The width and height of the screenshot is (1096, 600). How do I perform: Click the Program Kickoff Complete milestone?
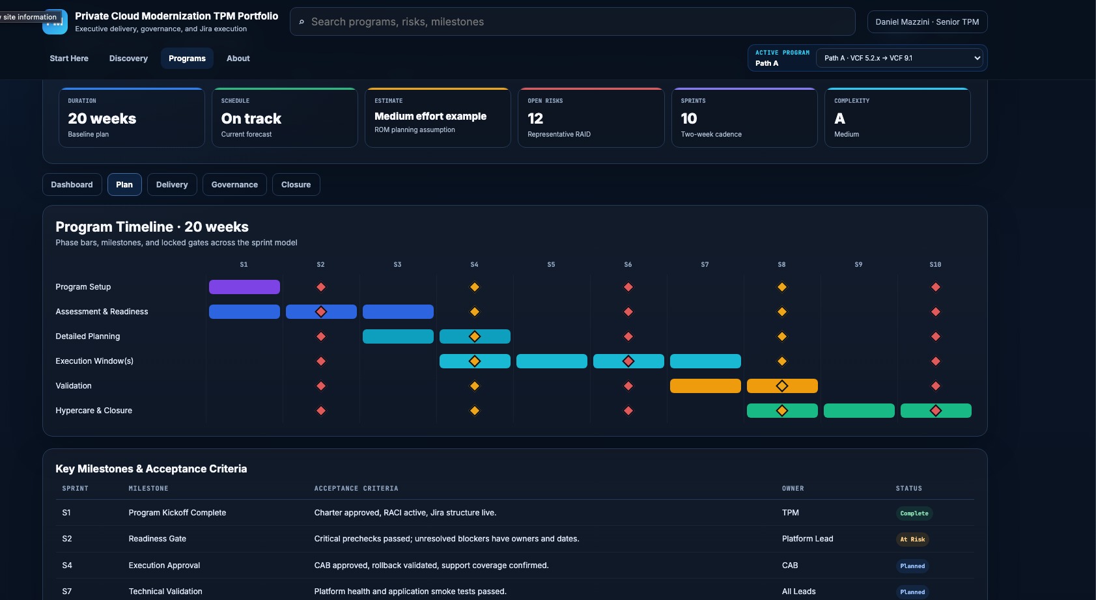(177, 513)
